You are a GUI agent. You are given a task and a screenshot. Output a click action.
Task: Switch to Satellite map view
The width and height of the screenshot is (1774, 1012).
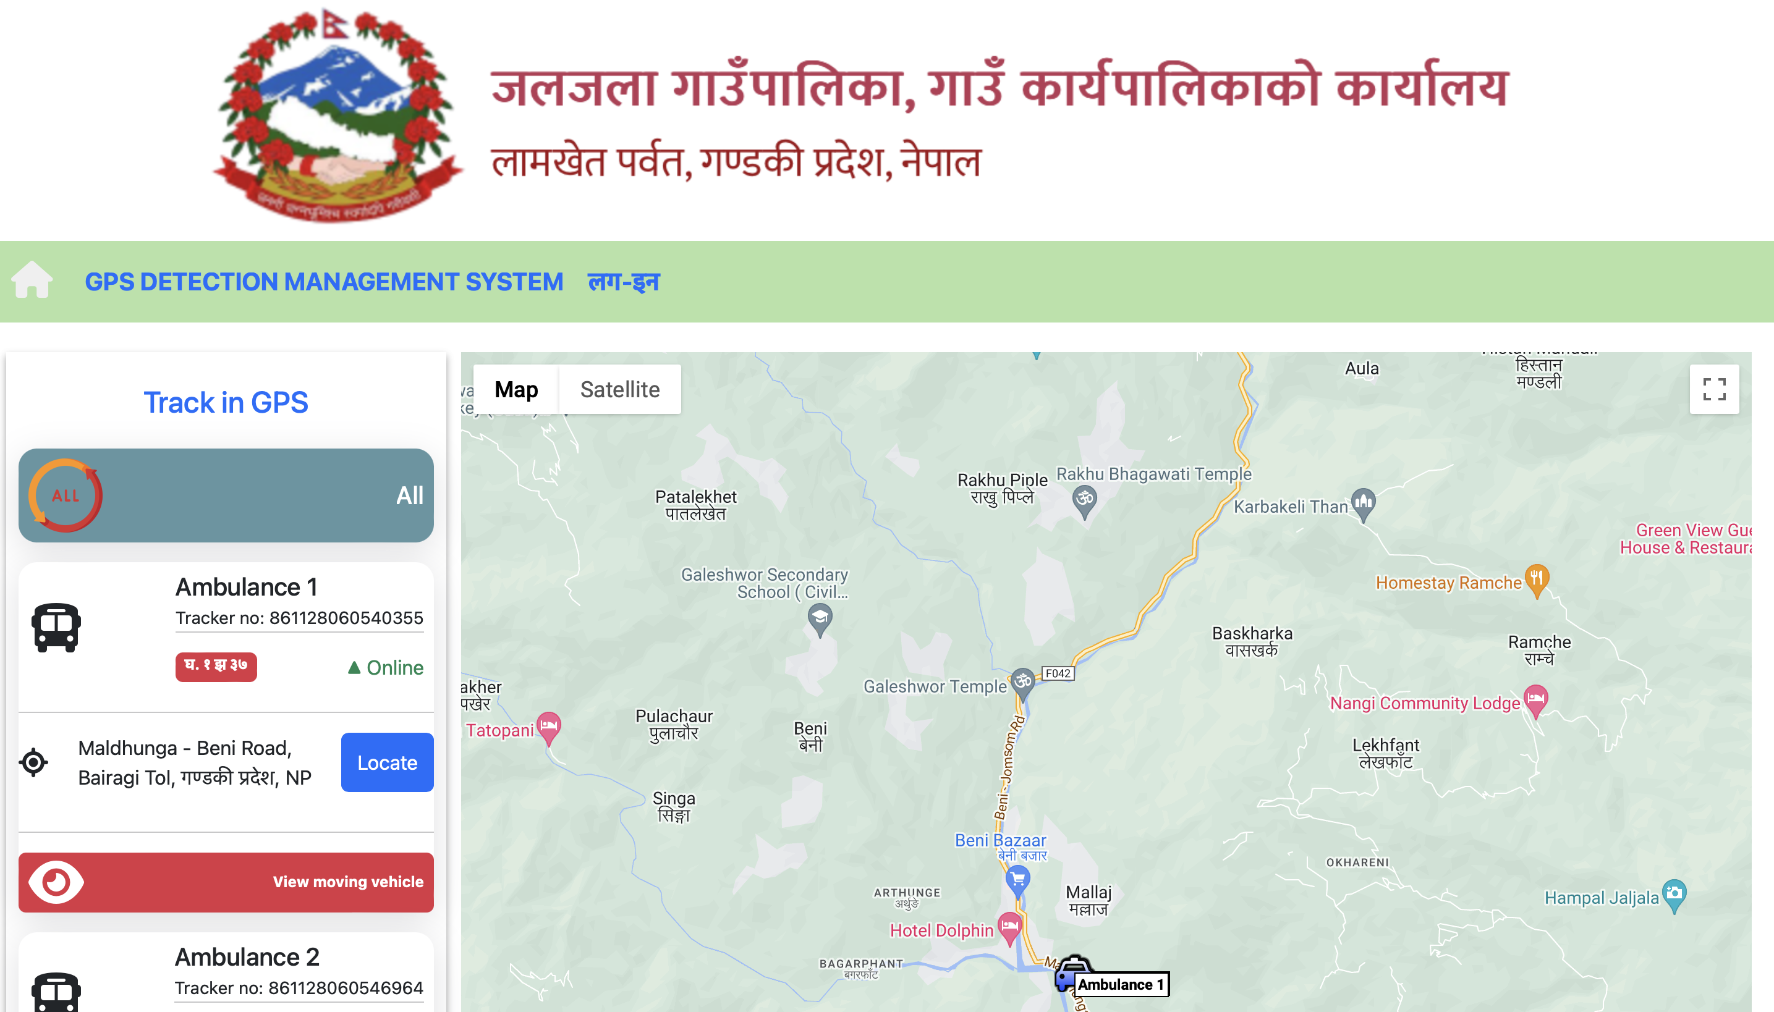(x=619, y=389)
